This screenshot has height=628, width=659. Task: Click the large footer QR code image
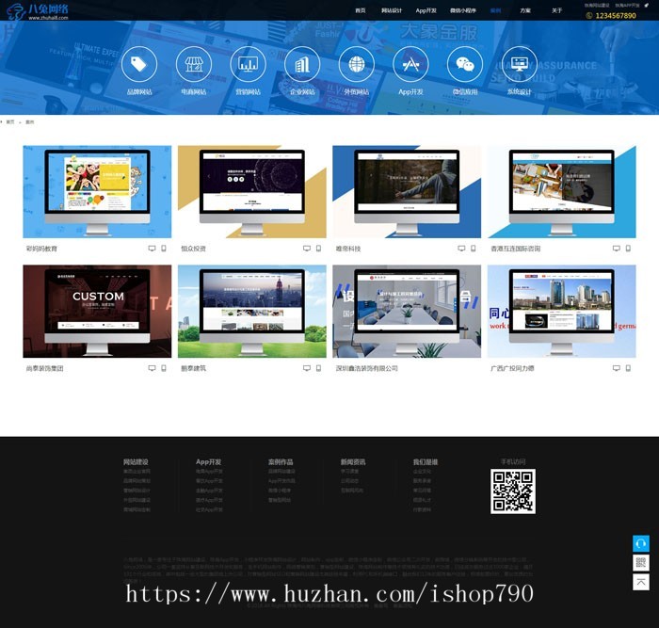513,491
